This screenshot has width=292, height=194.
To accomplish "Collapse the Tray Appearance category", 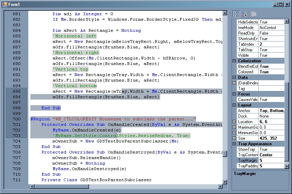I will click(234, 144).
